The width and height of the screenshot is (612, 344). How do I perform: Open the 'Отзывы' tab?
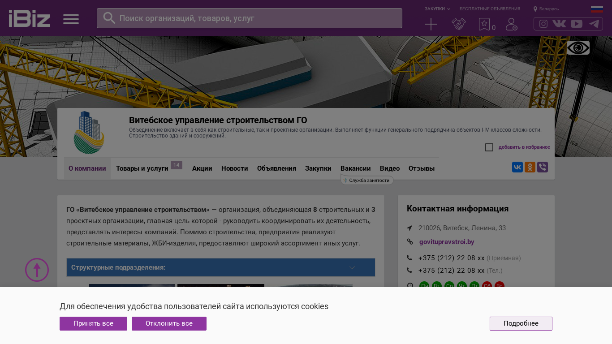(x=422, y=168)
